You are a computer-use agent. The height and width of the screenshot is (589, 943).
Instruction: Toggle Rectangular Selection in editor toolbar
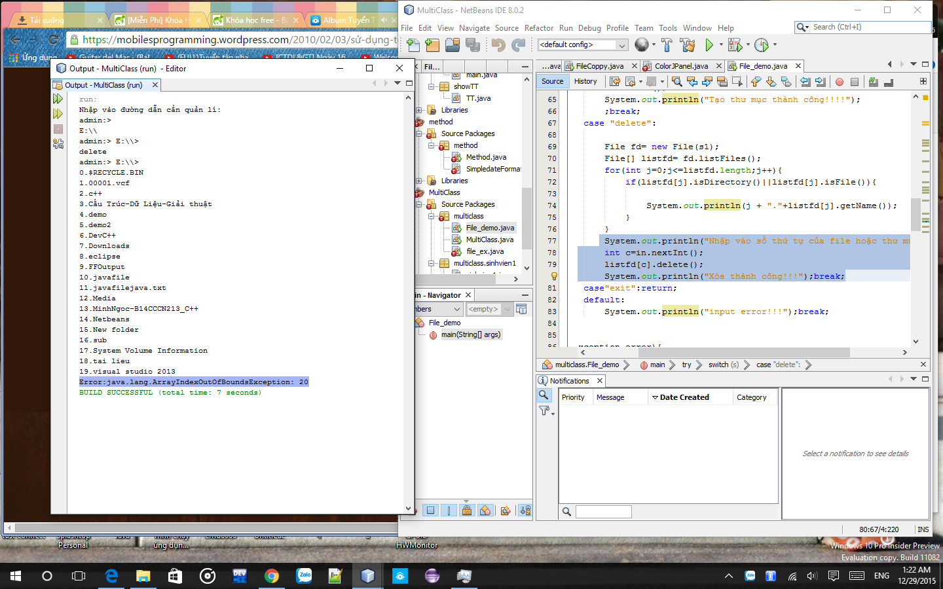[x=737, y=81]
